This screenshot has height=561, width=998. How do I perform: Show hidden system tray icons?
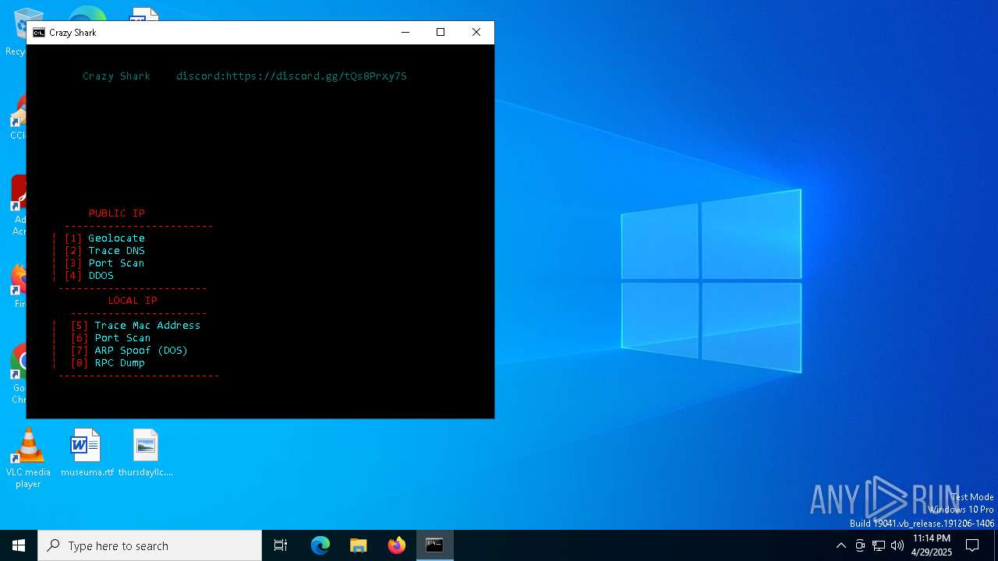(841, 545)
